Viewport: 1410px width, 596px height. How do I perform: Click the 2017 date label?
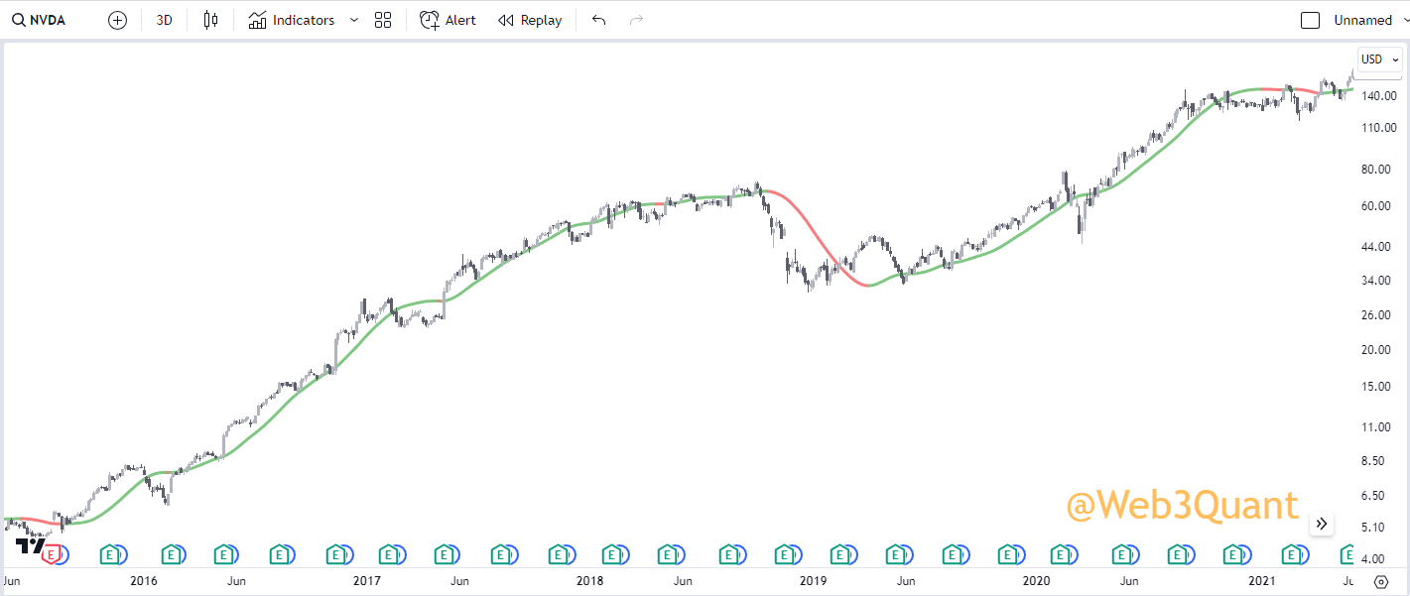[367, 580]
